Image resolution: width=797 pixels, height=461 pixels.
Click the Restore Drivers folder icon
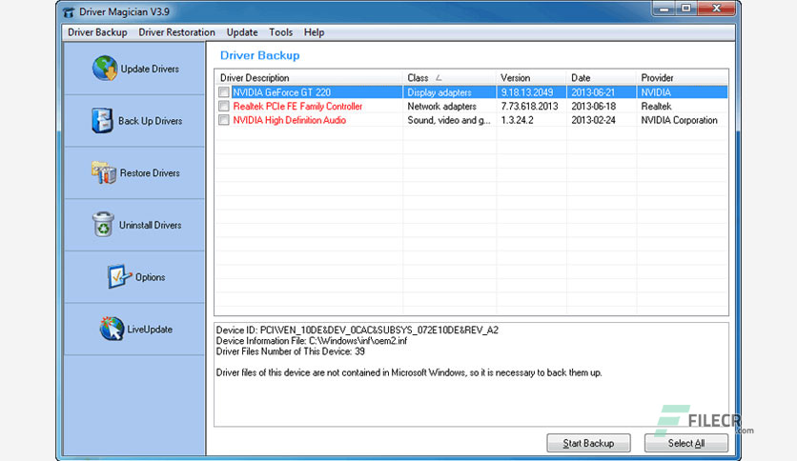pos(104,172)
